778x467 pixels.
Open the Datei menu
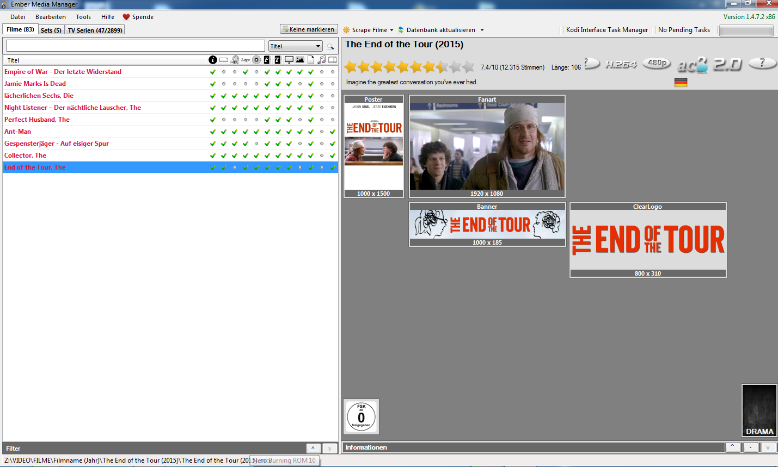(x=17, y=17)
